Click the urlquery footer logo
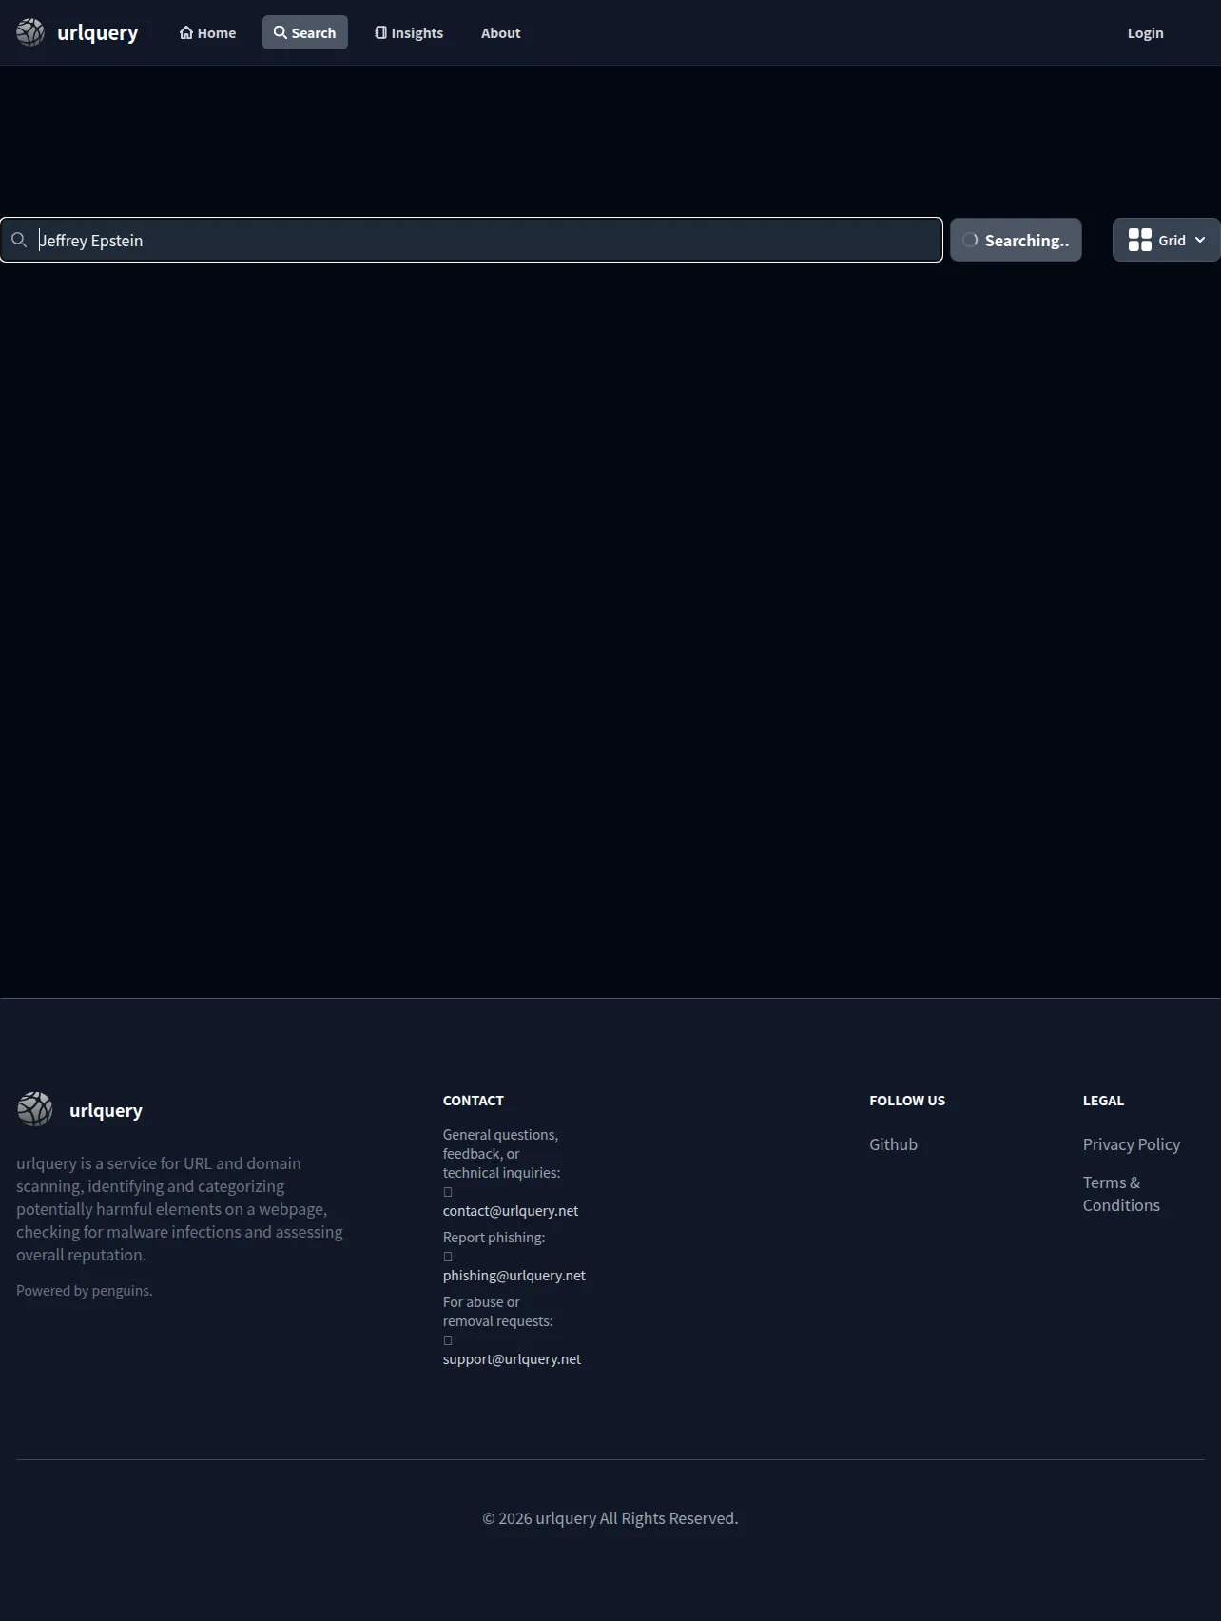The width and height of the screenshot is (1221, 1621). (35, 1109)
